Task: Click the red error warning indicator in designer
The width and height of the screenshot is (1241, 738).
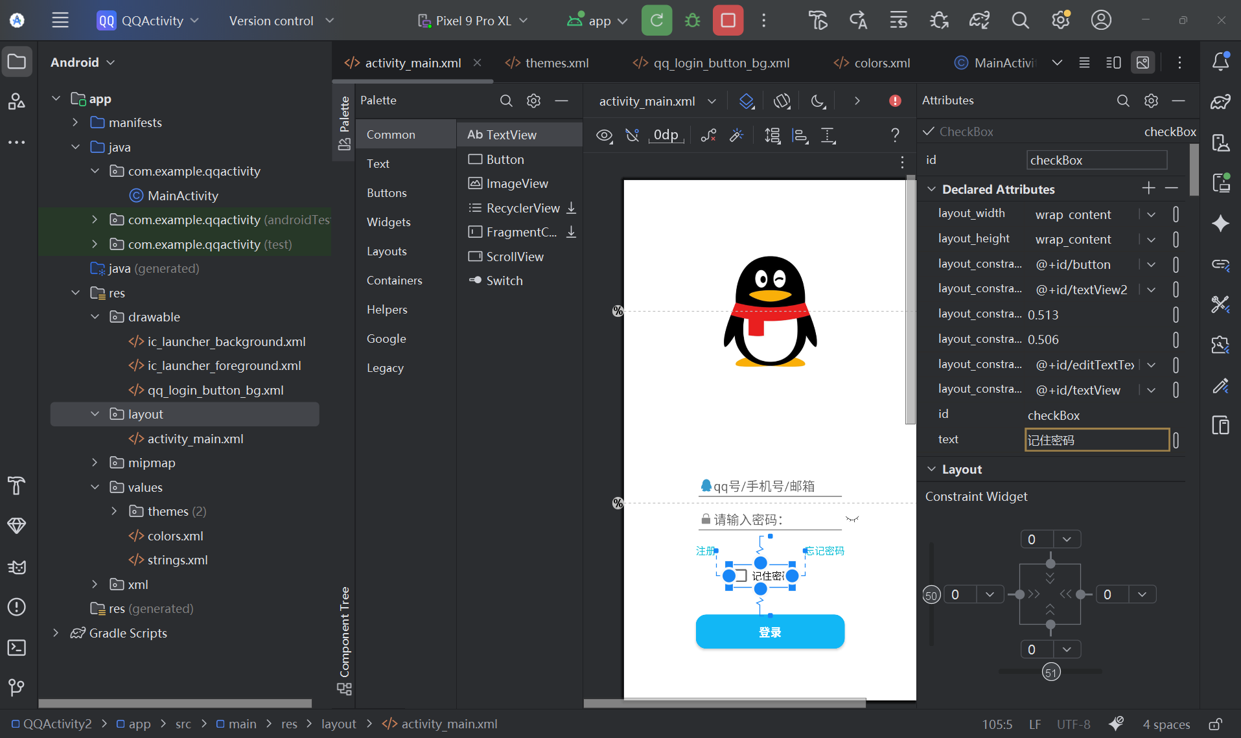Action: [895, 100]
